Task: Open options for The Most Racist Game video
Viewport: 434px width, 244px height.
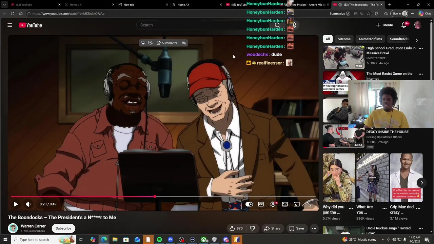Action: (421, 74)
